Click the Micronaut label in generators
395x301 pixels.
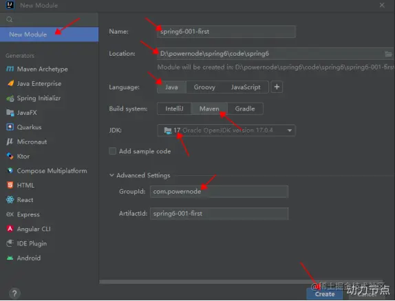click(32, 142)
